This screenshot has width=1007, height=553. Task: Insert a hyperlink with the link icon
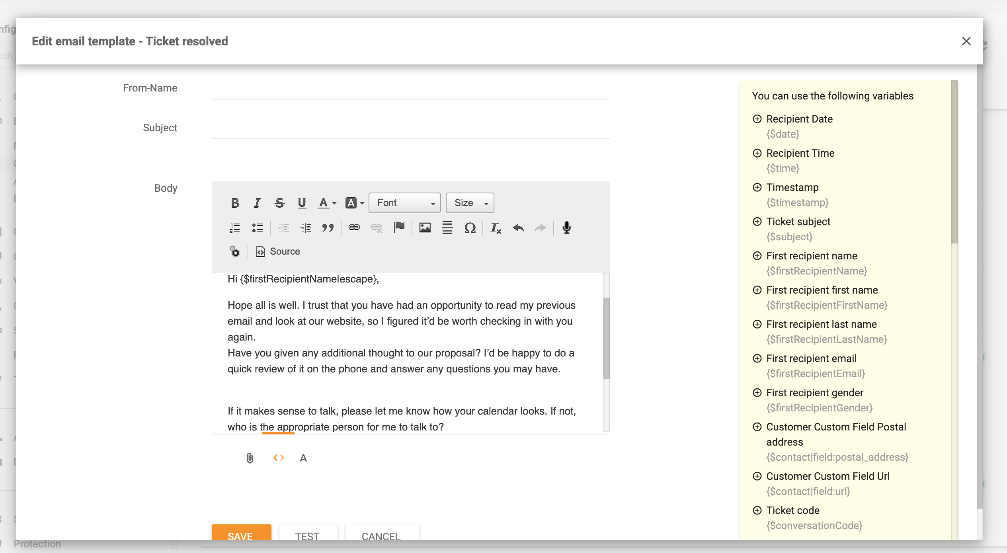[x=354, y=228]
